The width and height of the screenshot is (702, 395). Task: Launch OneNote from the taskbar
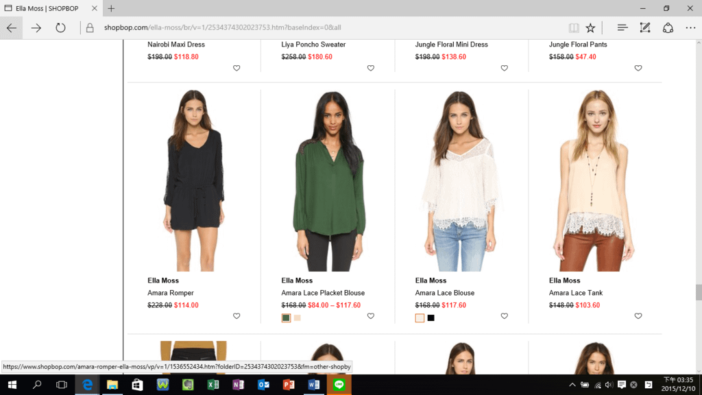(x=238, y=385)
